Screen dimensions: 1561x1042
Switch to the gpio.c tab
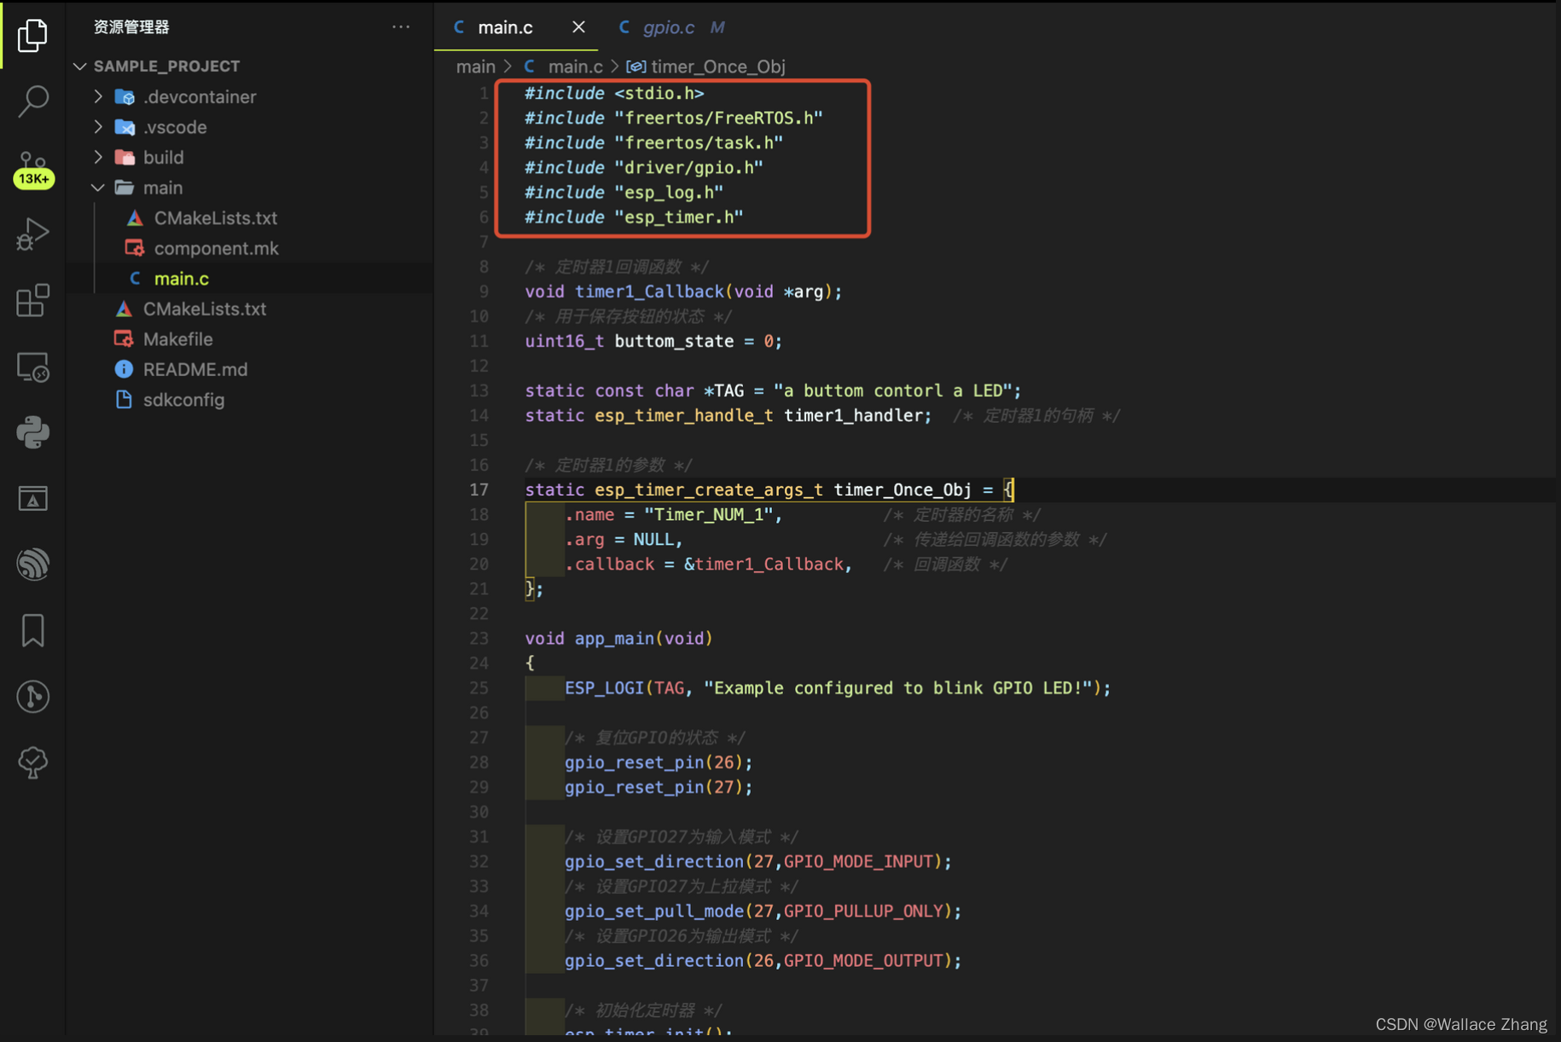click(x=669, y=27)
